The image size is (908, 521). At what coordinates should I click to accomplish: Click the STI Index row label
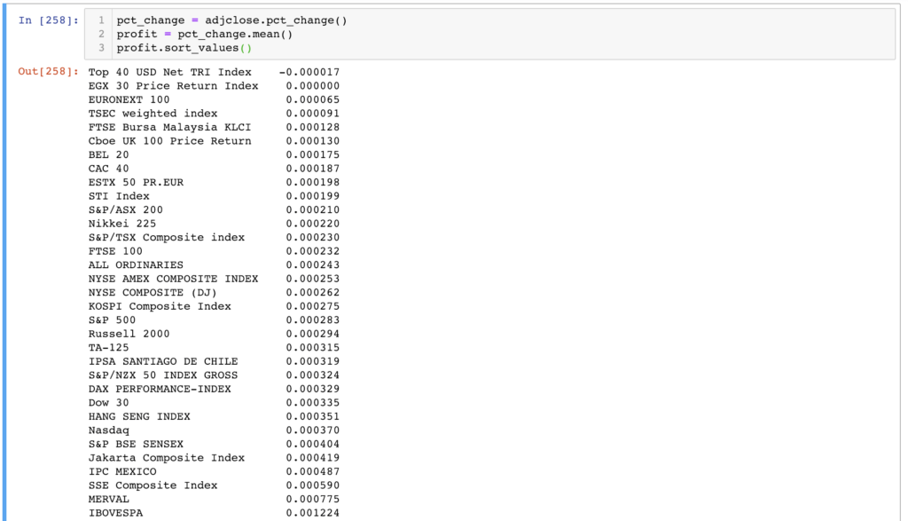(x=119, y=196)
